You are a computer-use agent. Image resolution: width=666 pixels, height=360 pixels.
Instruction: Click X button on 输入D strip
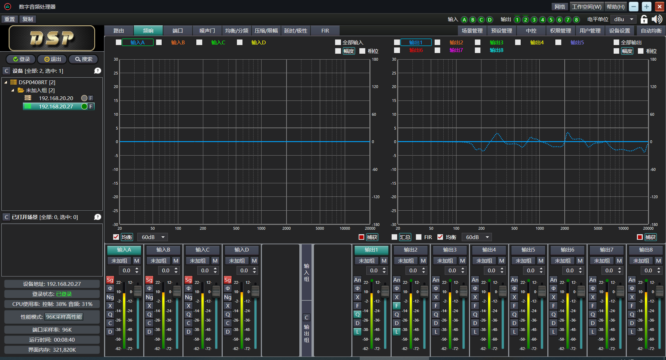(x=228, y=306)
